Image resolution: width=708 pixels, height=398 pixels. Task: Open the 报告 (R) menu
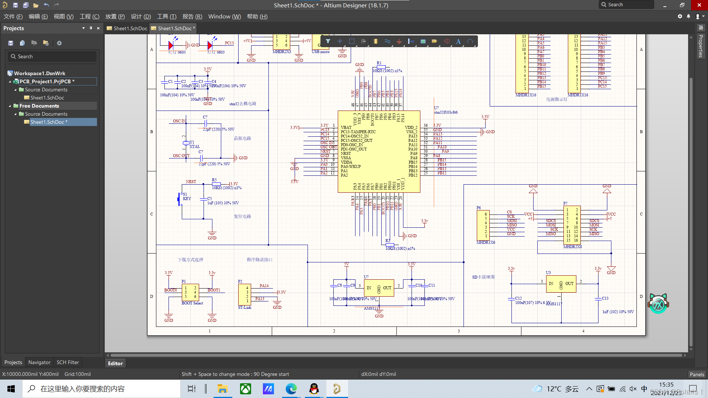pyautogui.click(x=192, y=17)
